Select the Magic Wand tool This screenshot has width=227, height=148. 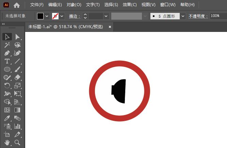click(7, 45)
